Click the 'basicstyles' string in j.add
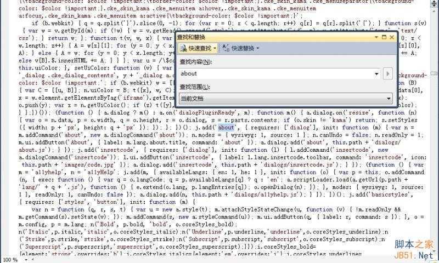This screenshot has height=263, width=439. click(389, 195)
